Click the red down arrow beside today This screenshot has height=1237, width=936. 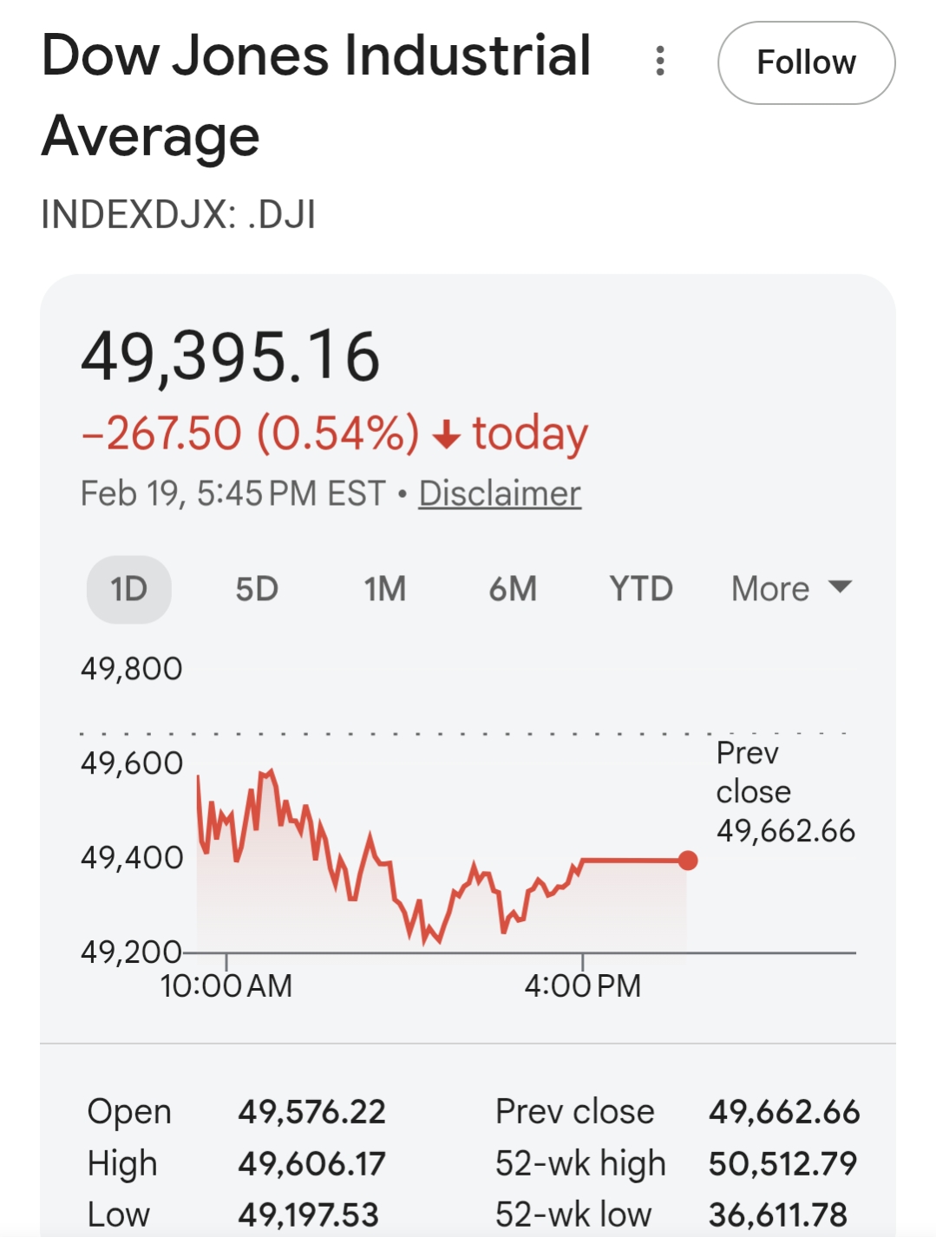446,434
